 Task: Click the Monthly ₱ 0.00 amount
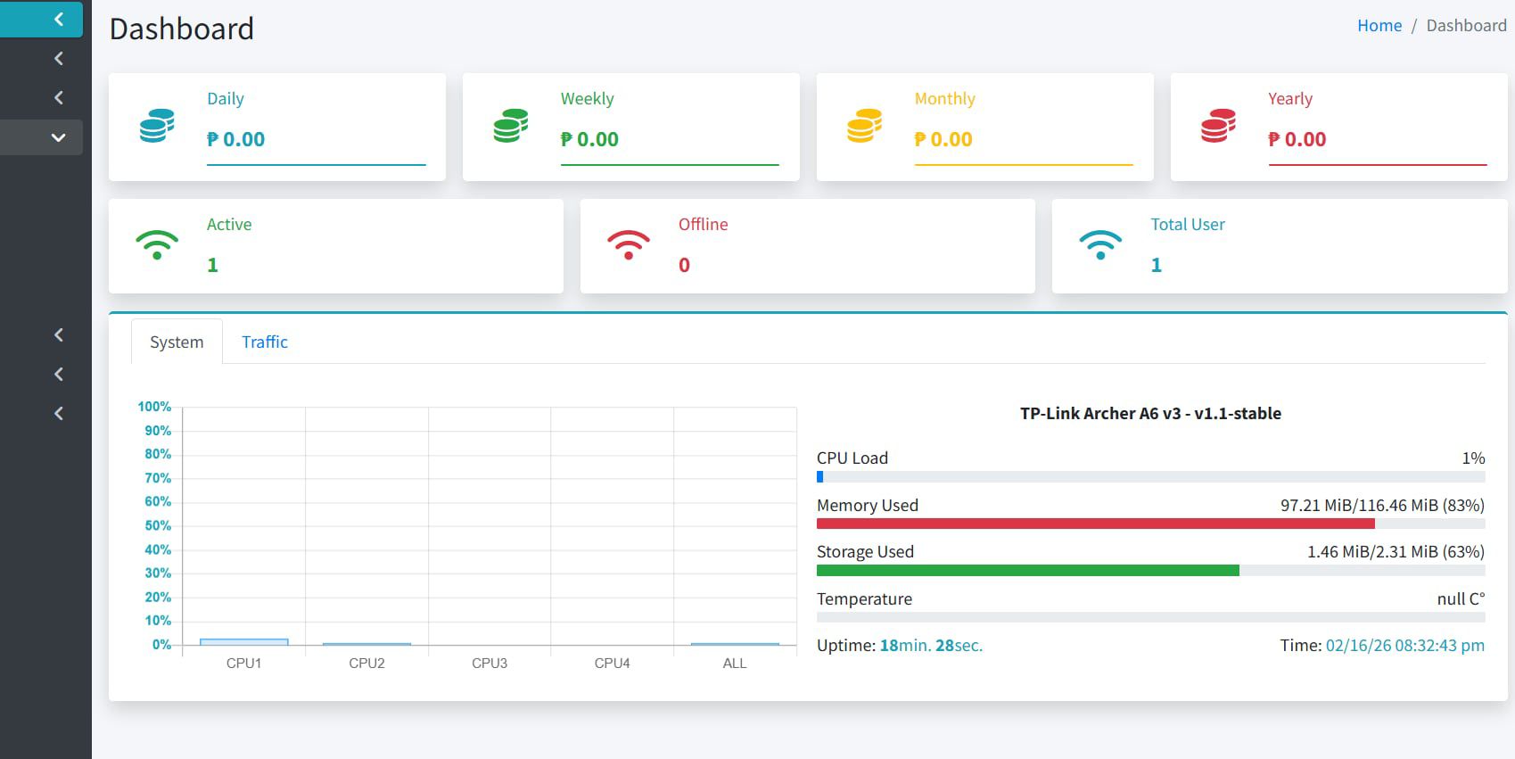click(x=943, y=139)
